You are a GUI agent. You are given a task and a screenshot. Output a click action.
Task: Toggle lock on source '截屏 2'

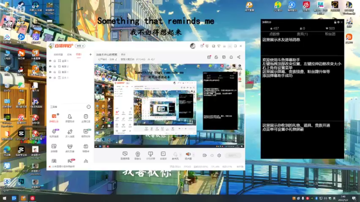(54, 66)
